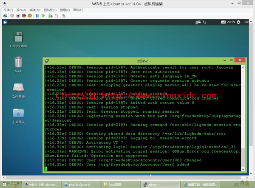Create a checkpoint with the toolbar icon
This screenshot has height=188, width=255.
[x=51, y=16]
